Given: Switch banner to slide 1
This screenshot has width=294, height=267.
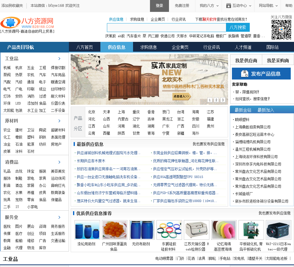Looking at the screenshot, I should (x=210, y=100).
